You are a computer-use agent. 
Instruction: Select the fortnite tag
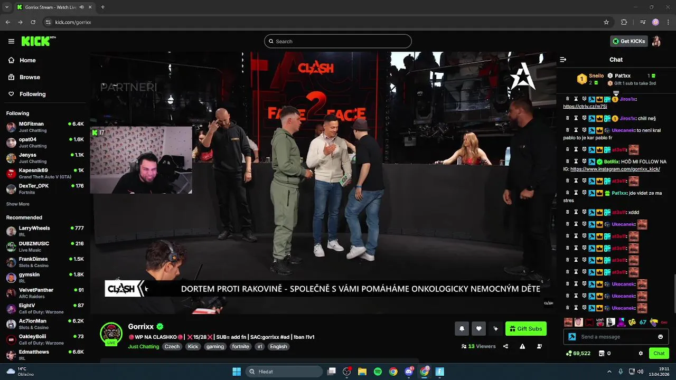240,347
